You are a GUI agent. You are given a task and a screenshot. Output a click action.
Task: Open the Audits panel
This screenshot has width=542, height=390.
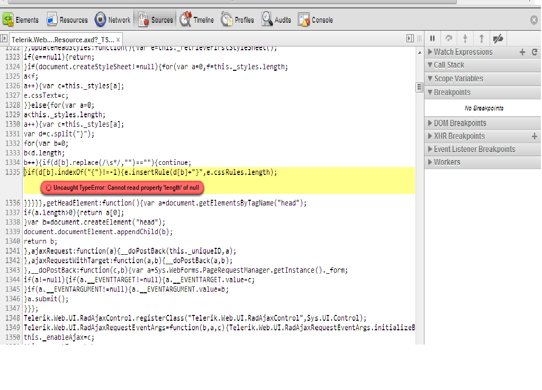click(x=276, y=20)
